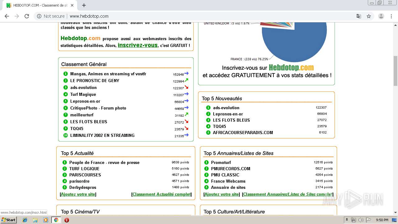Launch Internet Explorer from taskbar

click(25, 220)
